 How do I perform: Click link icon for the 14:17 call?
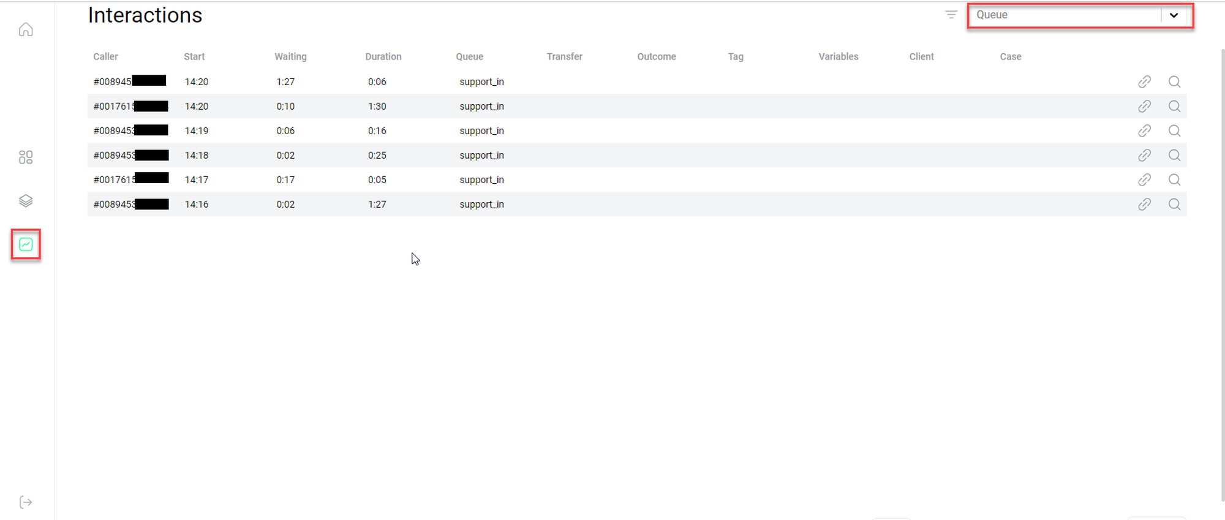(1144, 179)
